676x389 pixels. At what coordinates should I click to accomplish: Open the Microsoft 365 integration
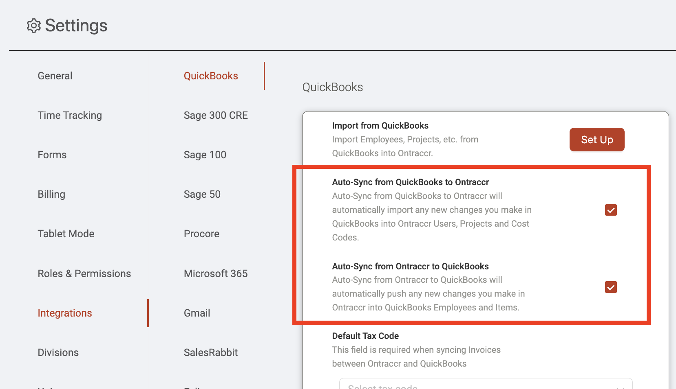216,273
